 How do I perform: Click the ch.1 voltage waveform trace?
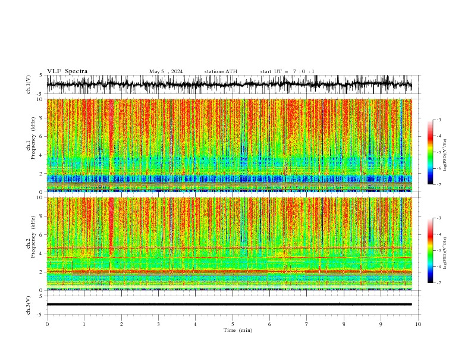[229, 84]
